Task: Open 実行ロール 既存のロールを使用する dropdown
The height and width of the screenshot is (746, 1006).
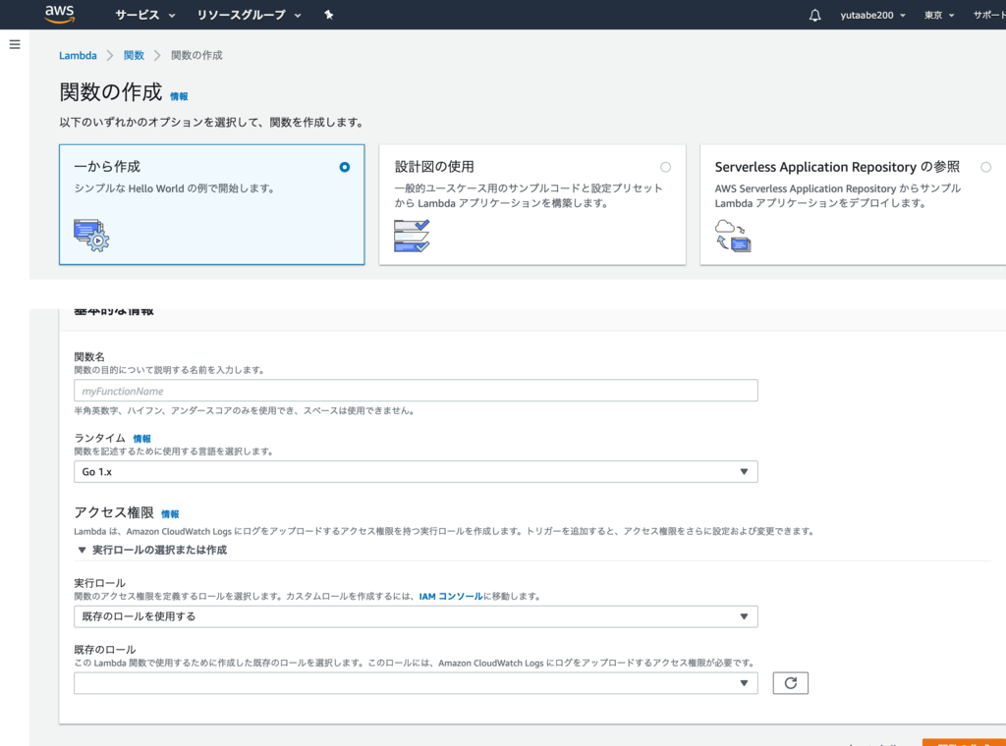Action: click(416, 616)
